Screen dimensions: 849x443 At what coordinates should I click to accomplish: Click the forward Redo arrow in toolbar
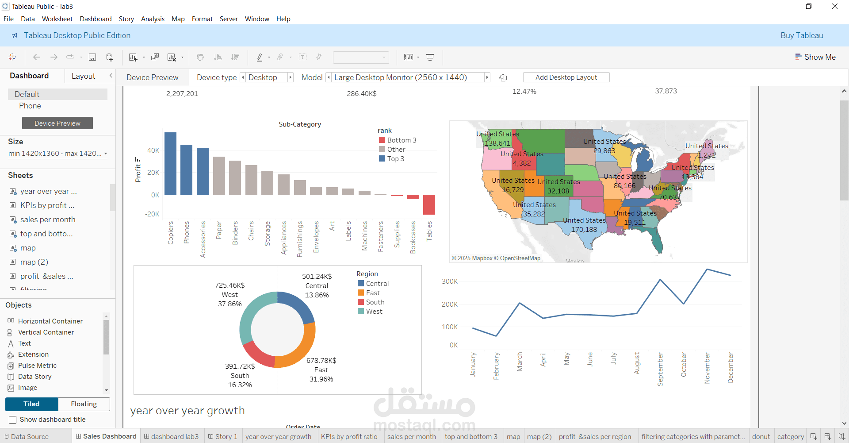point(54,57)
